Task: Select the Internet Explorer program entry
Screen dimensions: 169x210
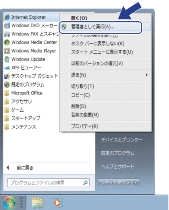Action: pos(31,17)
